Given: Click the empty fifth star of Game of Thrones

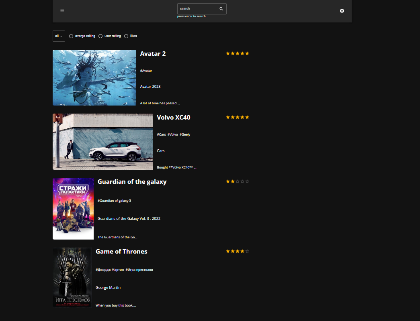Looking at the screenshot, I should coord(247,252).
